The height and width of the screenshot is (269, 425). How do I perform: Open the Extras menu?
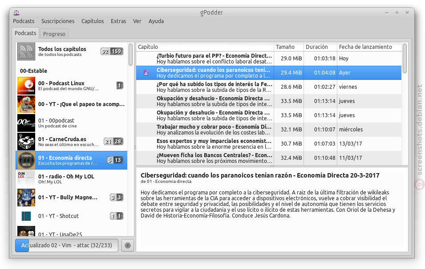click(118, 21)
